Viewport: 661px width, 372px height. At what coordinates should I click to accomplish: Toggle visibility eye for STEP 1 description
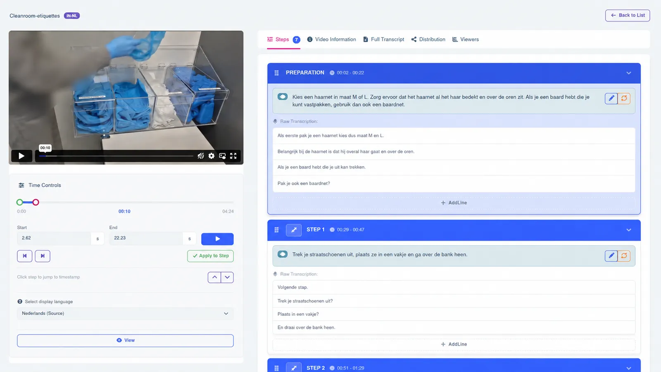click(283, 254)
